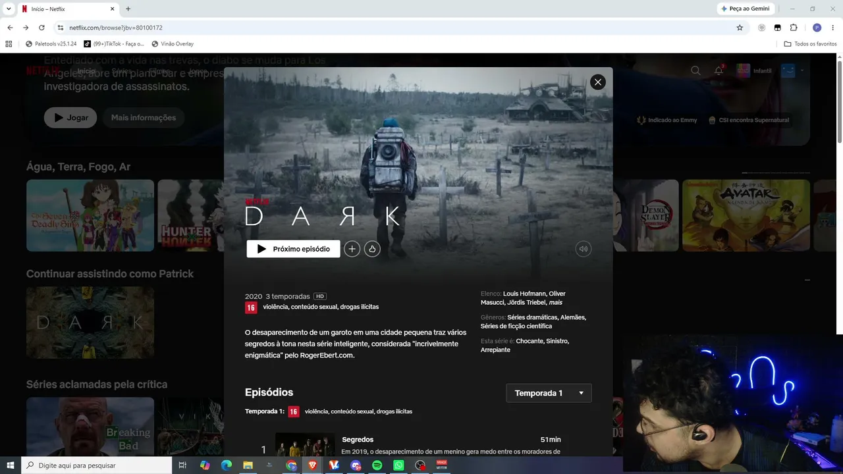Open WhatsApp from the taskbar
843x474 pixels.
click(398, 465)
